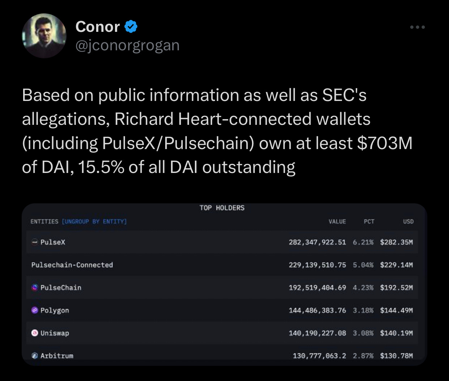449x381 pixels.
Task: Toggle Ungroup By Entity option
Action: [x=94, y=221]
